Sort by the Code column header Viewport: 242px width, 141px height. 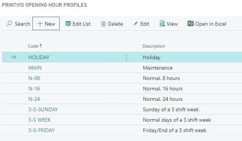pyautogui.click(x=35, y=46)
